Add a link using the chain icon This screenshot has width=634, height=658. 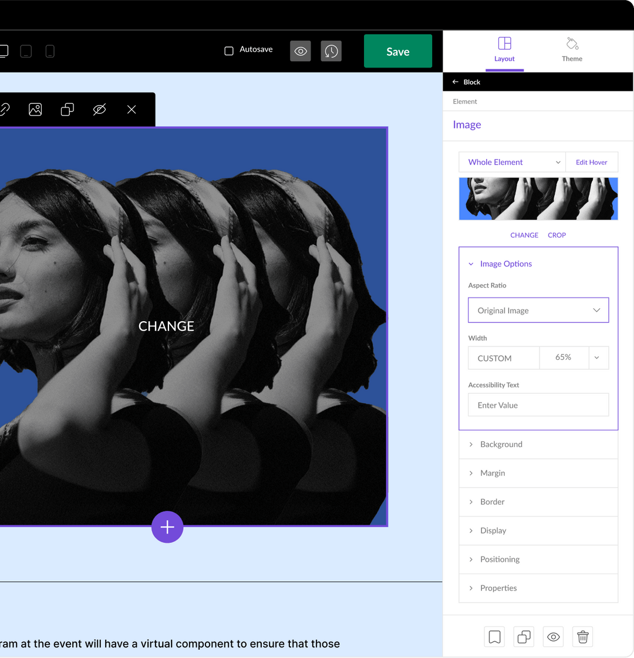[5, 109]
